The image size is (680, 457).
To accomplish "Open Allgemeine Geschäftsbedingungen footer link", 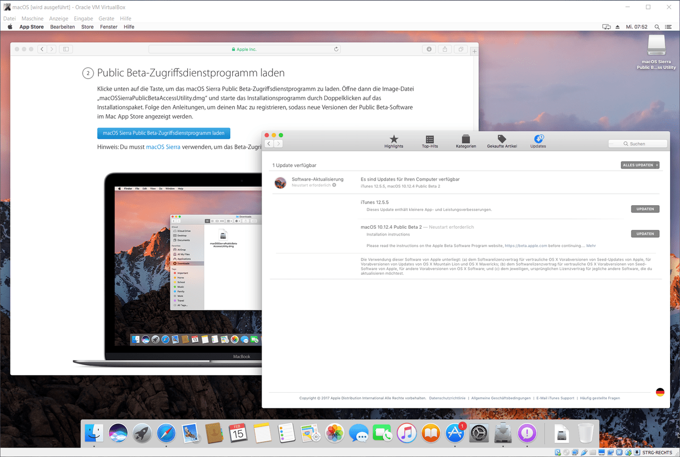I will [x=501, y=398].
